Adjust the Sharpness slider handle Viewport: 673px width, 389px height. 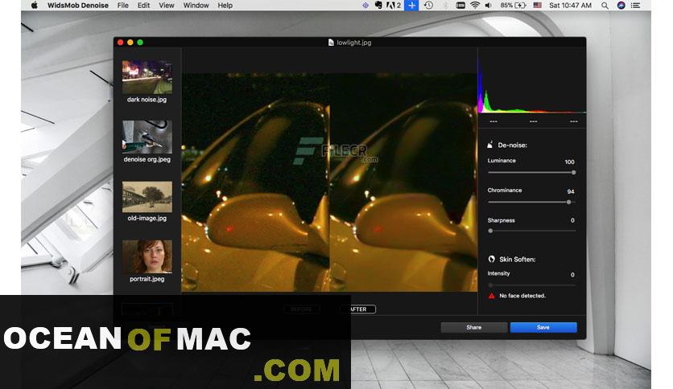(x=490, y=231)
